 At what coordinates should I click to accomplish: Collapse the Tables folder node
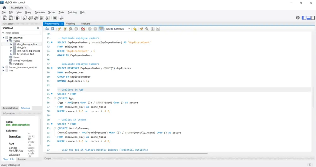(8, 41)
